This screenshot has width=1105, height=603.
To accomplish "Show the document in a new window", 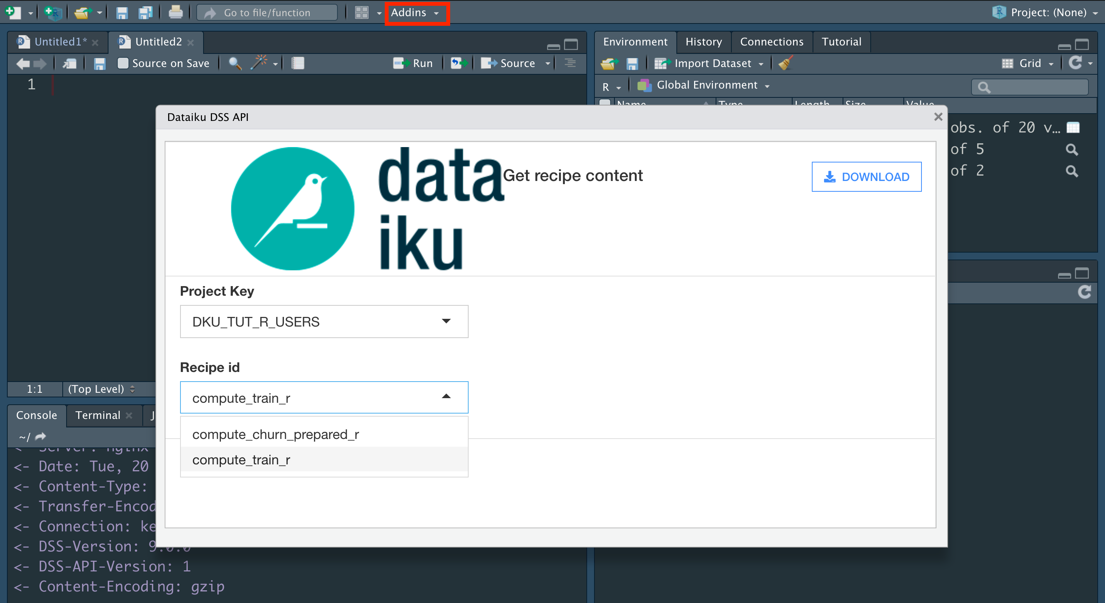I will (70, 64).
